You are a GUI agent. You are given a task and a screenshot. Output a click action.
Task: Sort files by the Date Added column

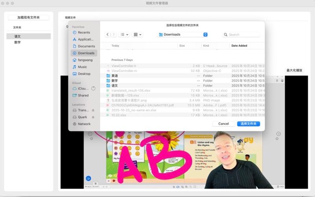coord(239,46)
